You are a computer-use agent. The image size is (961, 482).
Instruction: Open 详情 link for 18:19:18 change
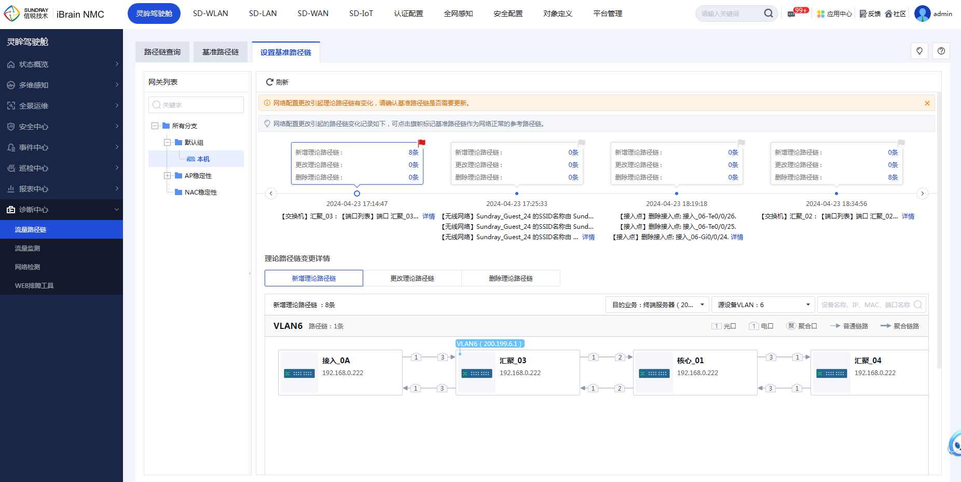(x=737, y=237)
